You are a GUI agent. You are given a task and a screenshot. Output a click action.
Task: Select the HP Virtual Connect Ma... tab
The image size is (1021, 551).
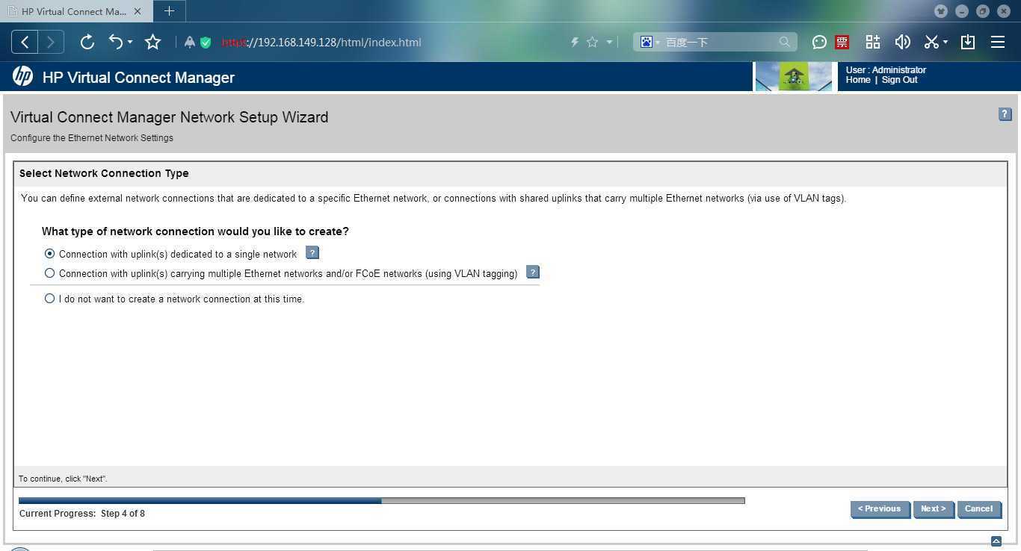75,11
